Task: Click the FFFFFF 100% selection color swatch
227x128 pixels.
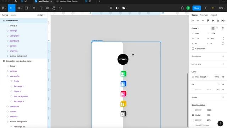Action: coord(193,110)
